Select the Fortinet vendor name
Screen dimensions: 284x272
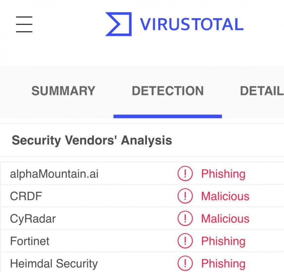(x=30, y=241)
